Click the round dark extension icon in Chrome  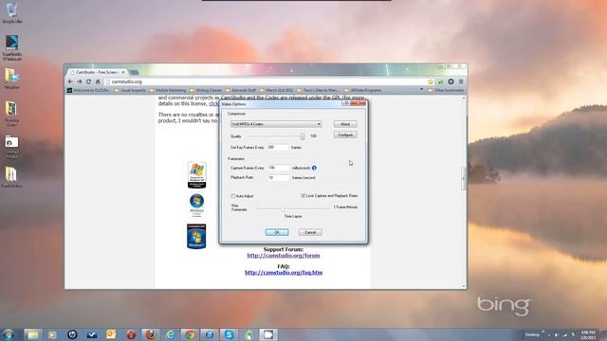451,81
